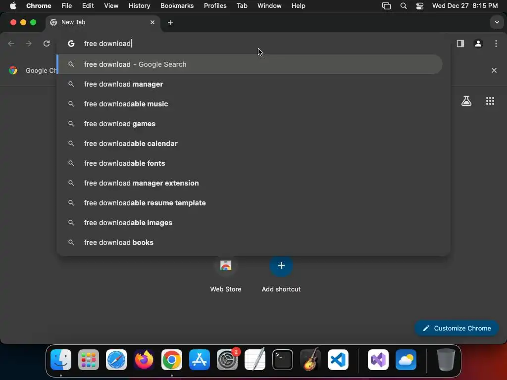Viewport: 507px width, 380px height.
Task: Click the date and time in menu bar
Action: pos(464,6)
